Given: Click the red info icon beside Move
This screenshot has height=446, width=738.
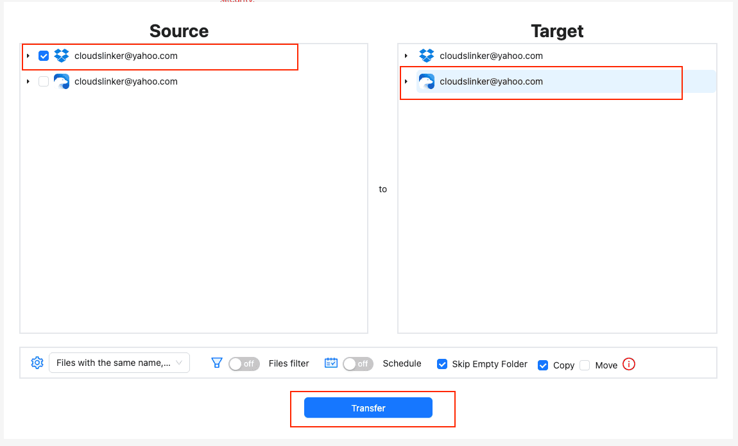Looking at the screenshot, I should 629,365.
